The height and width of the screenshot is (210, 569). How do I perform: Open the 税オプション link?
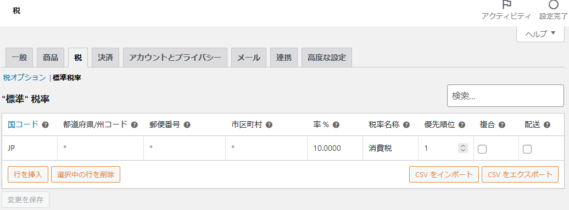(x=24, y=77)
